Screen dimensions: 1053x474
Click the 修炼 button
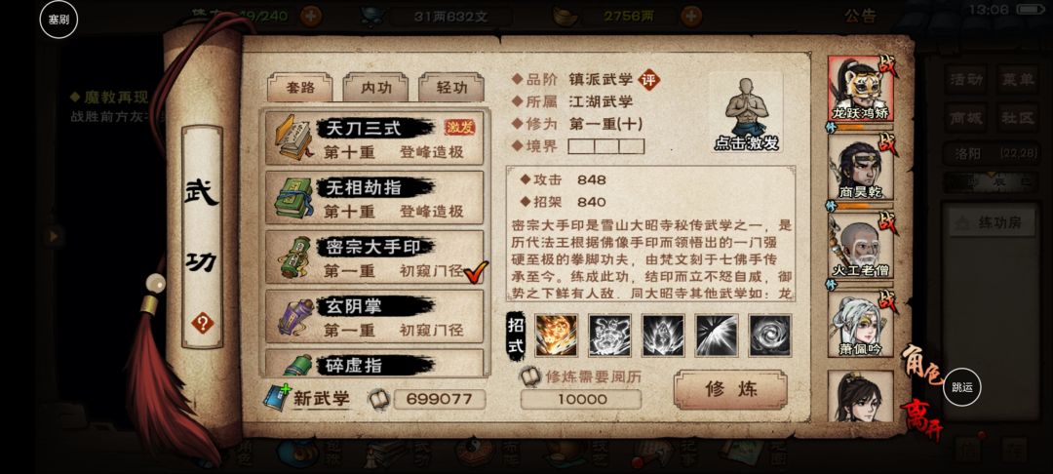730,389
